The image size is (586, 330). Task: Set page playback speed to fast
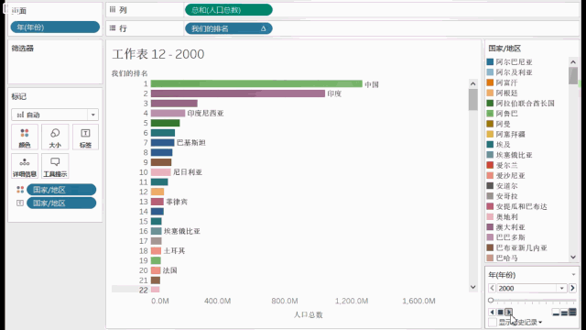pyautogui.click(x=572, y=312)
